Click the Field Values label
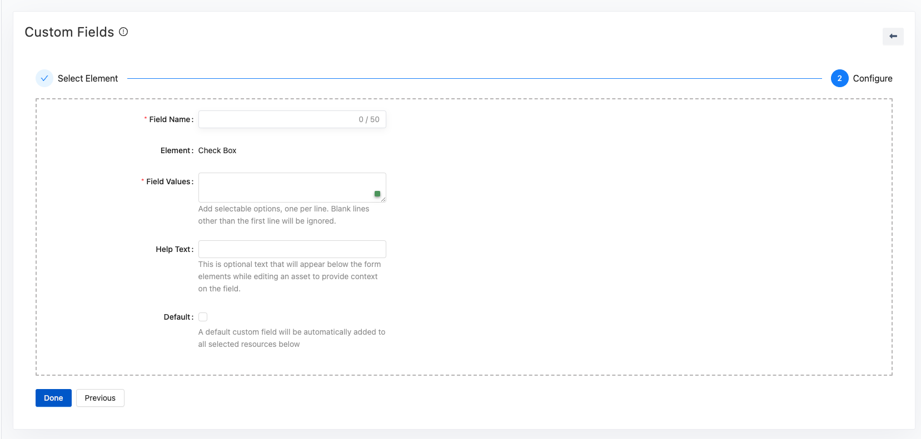The height and width of the screenshot is (439, 921). point(168,181)
